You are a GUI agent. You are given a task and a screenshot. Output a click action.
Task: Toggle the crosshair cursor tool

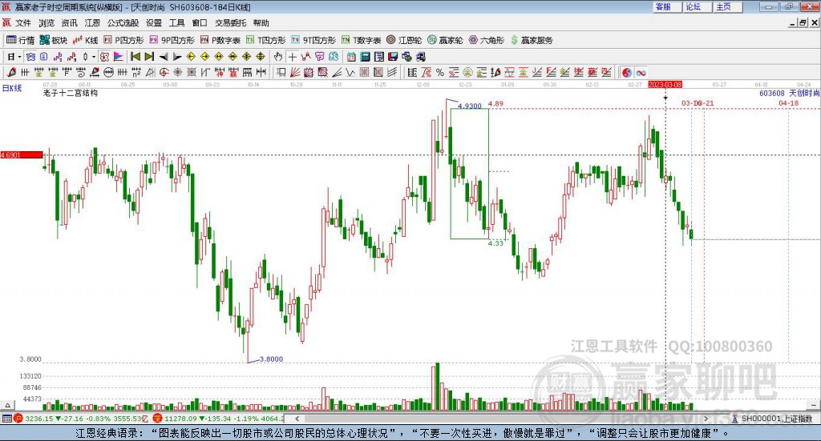click(292, 57)
